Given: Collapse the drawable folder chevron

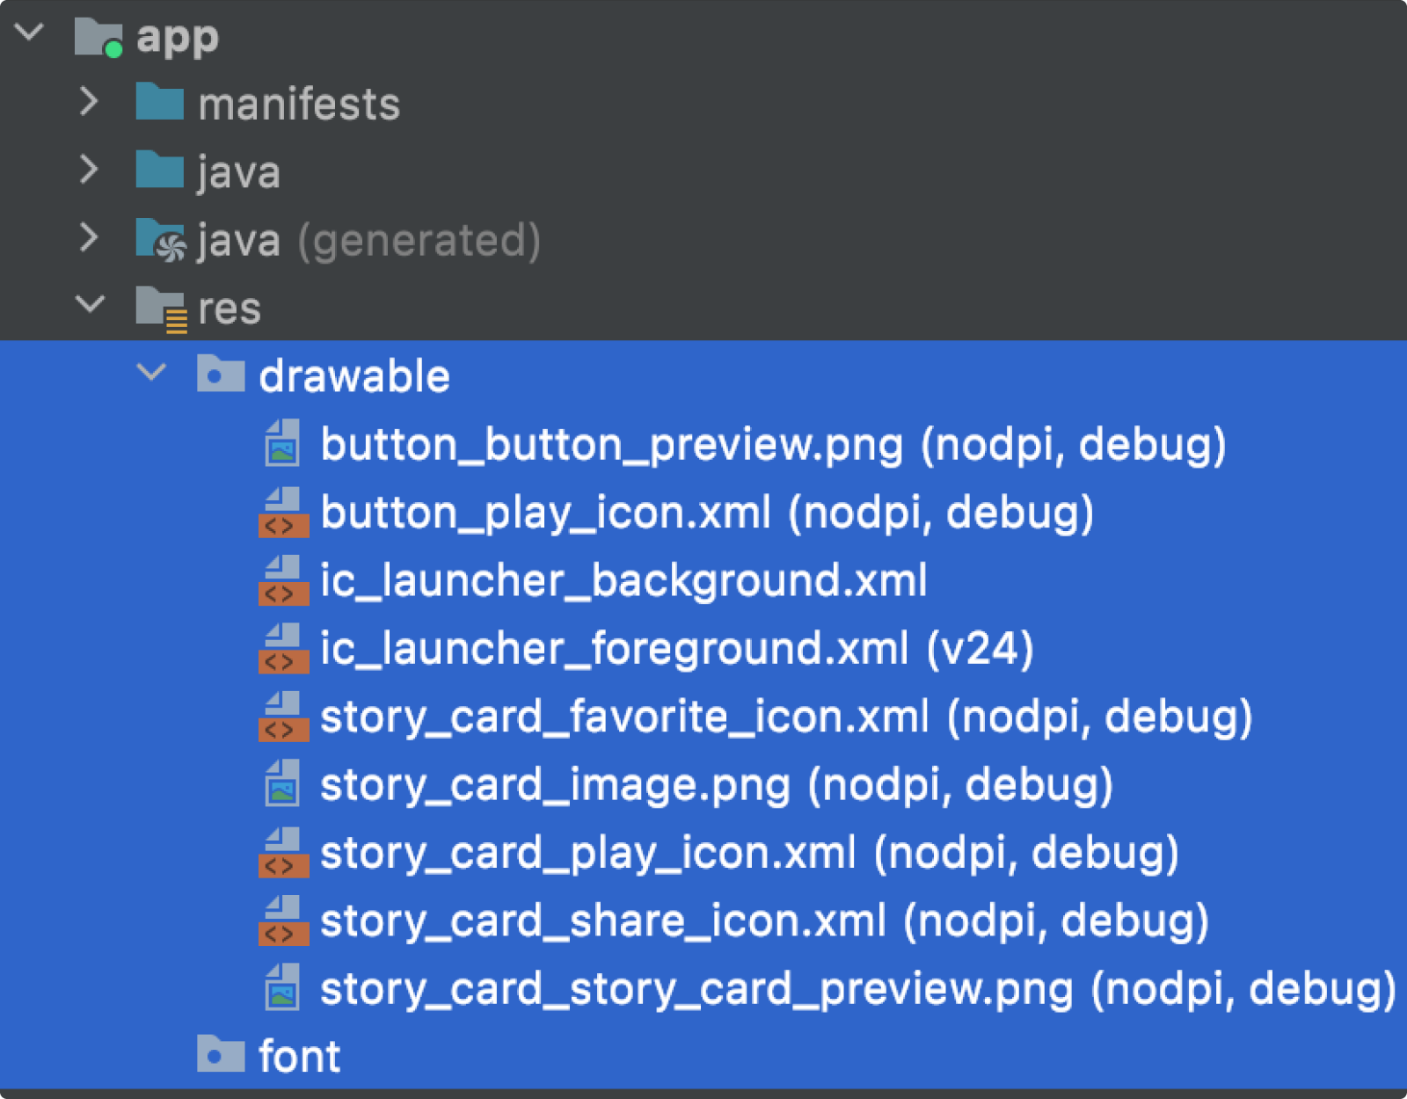Looking at the screenshot, I should (x=151, y=373).
